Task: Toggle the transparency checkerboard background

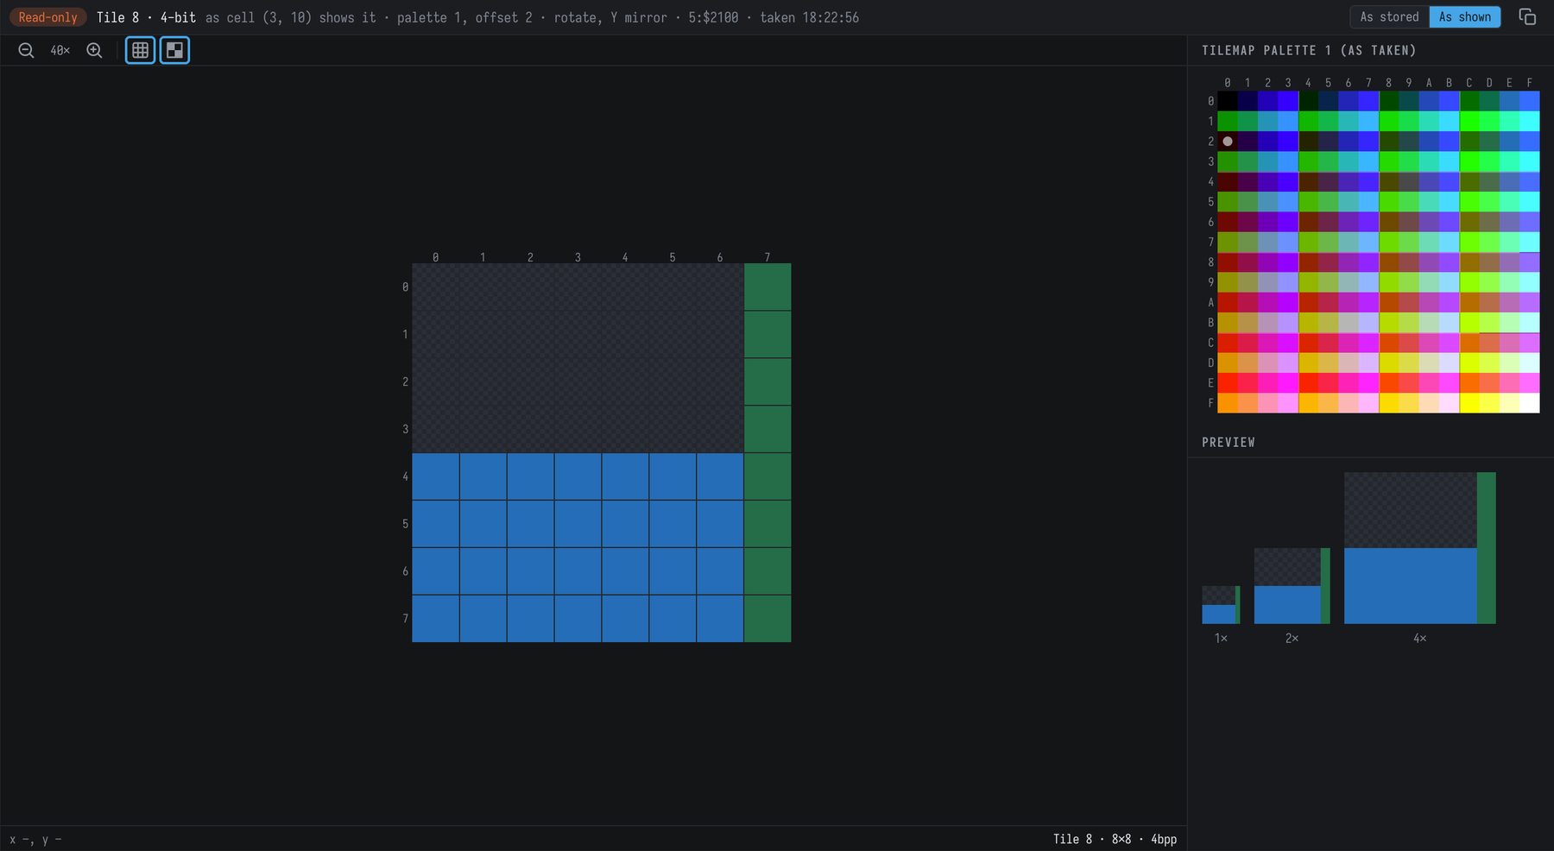Action: click(x=174, y=51)
